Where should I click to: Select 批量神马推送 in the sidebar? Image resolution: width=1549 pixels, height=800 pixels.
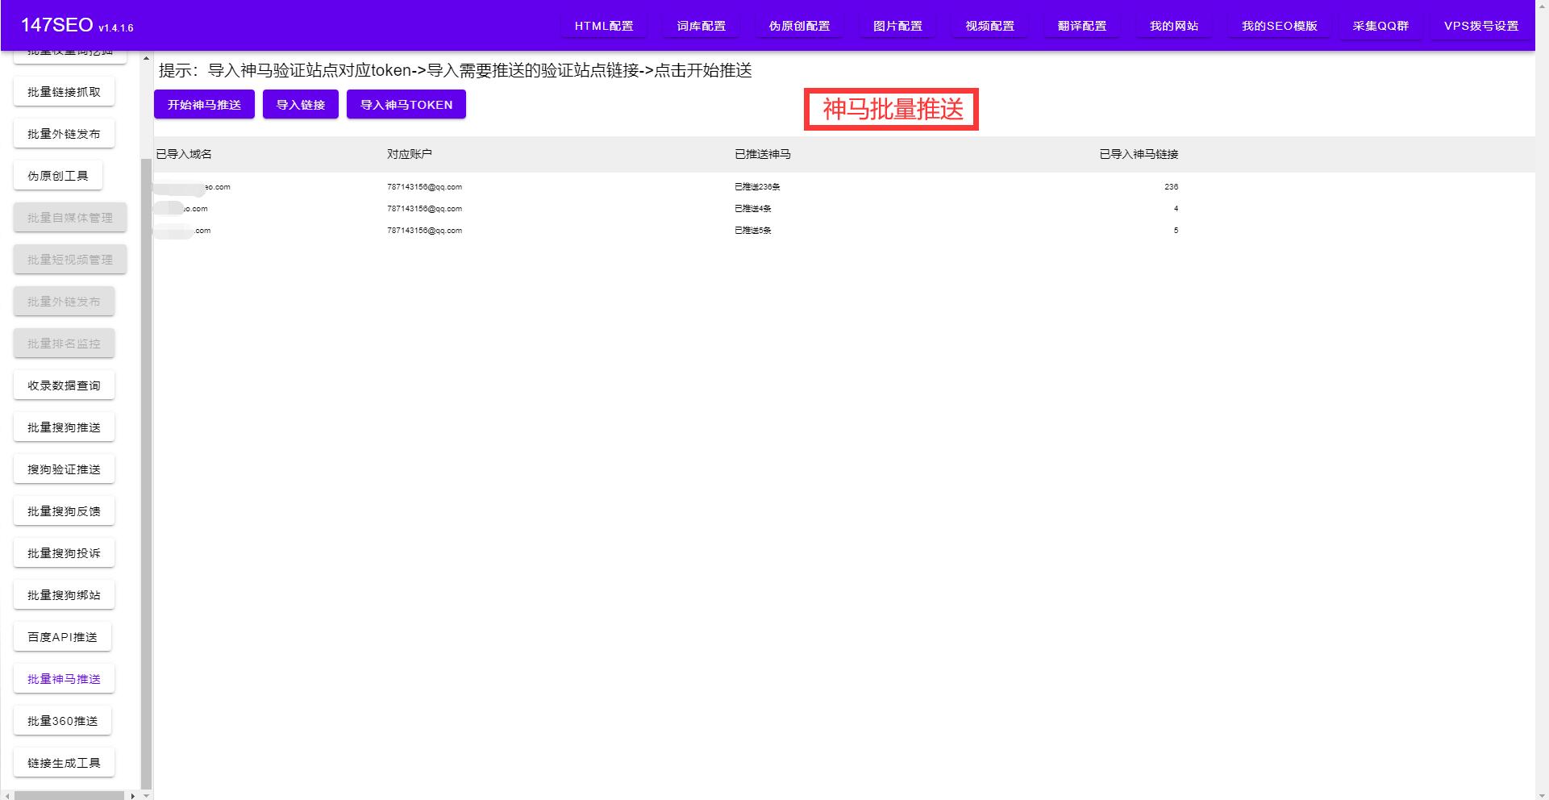tap(64, 678)
